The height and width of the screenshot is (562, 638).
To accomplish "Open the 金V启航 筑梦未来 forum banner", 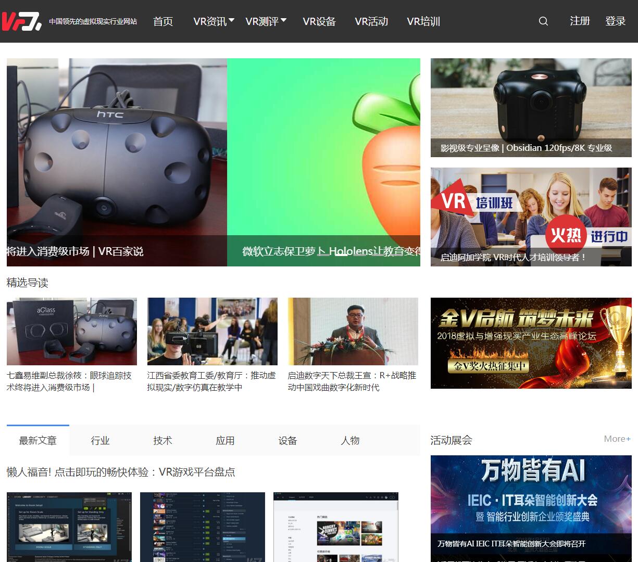I will (531, 343).
